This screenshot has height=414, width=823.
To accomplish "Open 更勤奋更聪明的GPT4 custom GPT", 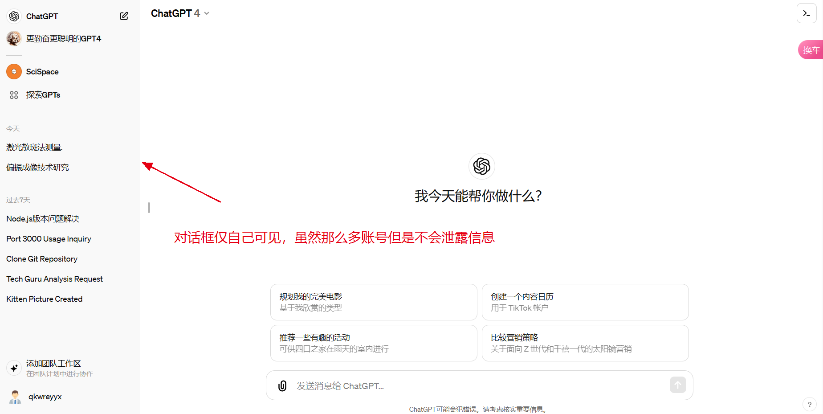I will point(63,39).
